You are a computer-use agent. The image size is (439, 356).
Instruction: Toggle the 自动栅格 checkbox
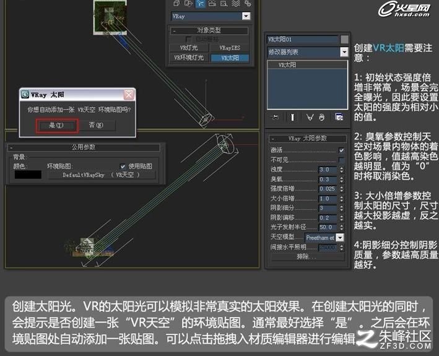188,39
